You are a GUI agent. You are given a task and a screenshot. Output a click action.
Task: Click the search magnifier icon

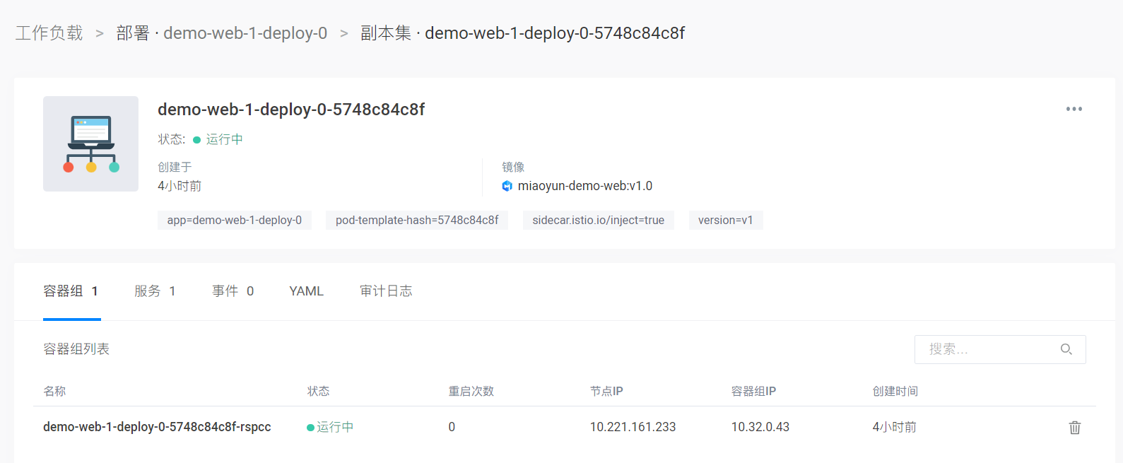(x=1066, y=349)
